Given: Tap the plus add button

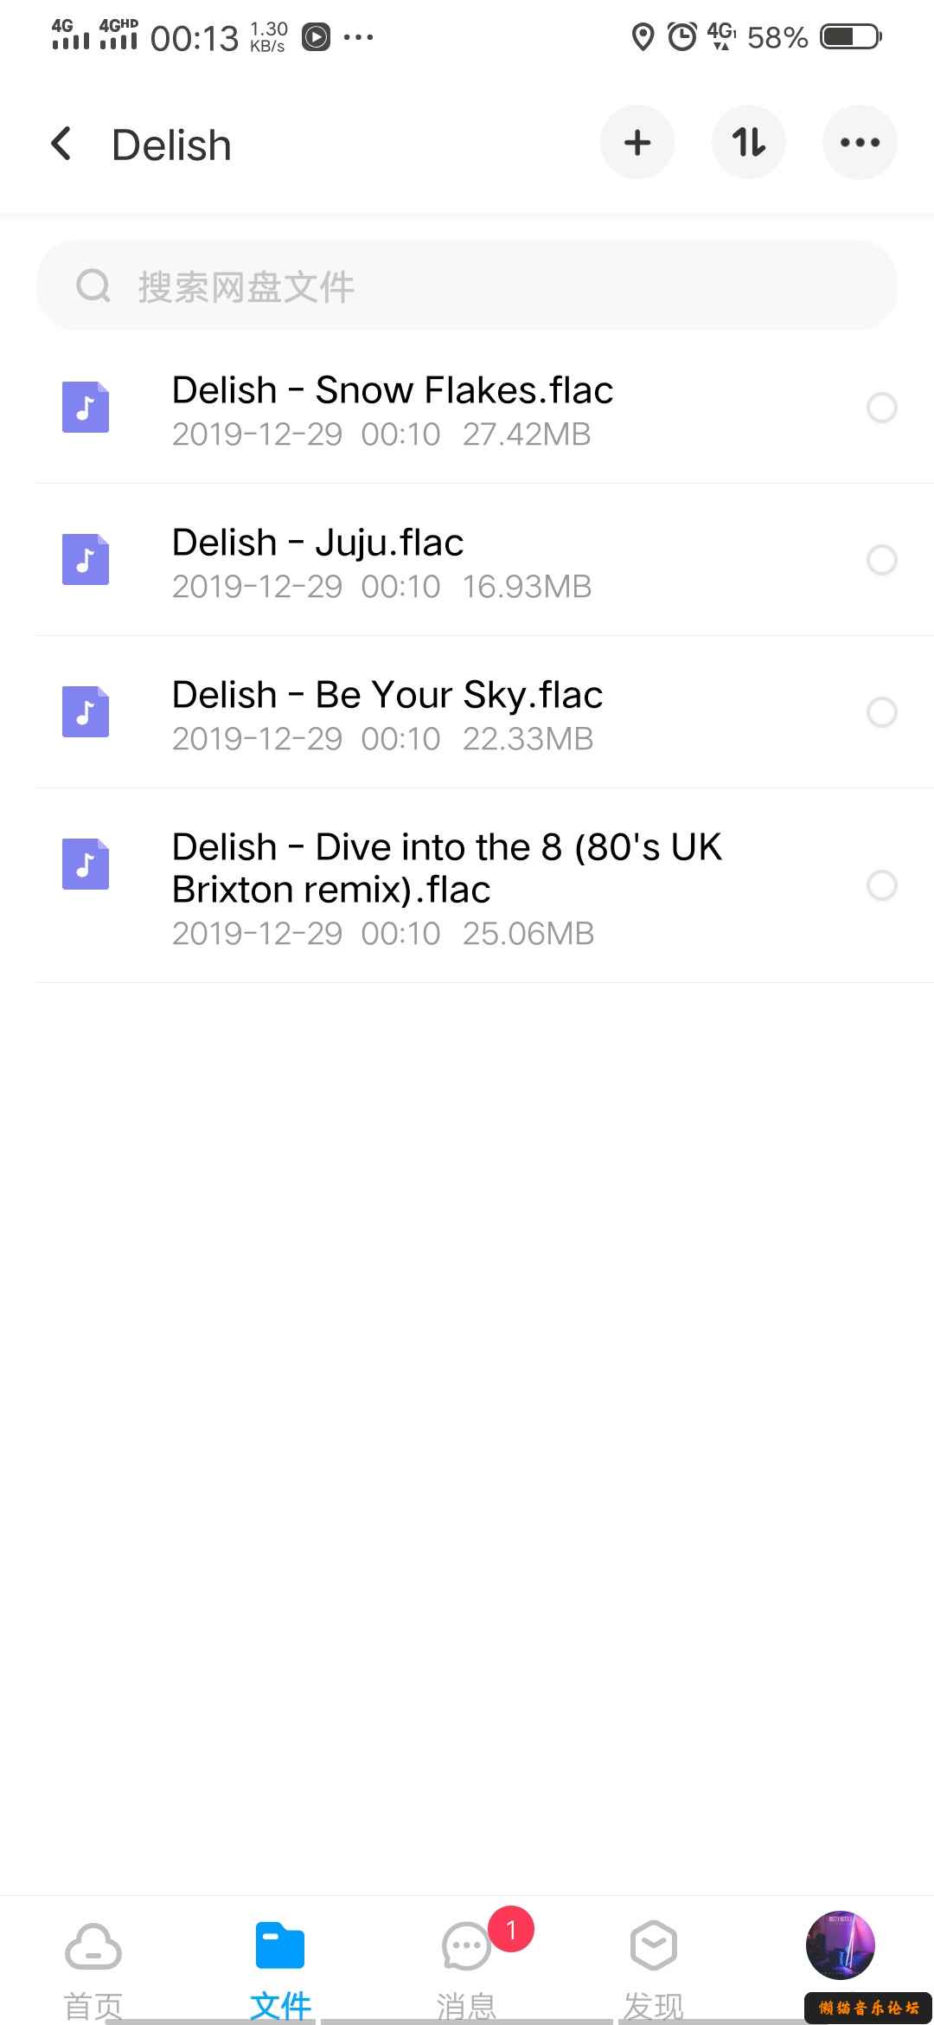Looking at the screenshot, I should click(637, 143).
